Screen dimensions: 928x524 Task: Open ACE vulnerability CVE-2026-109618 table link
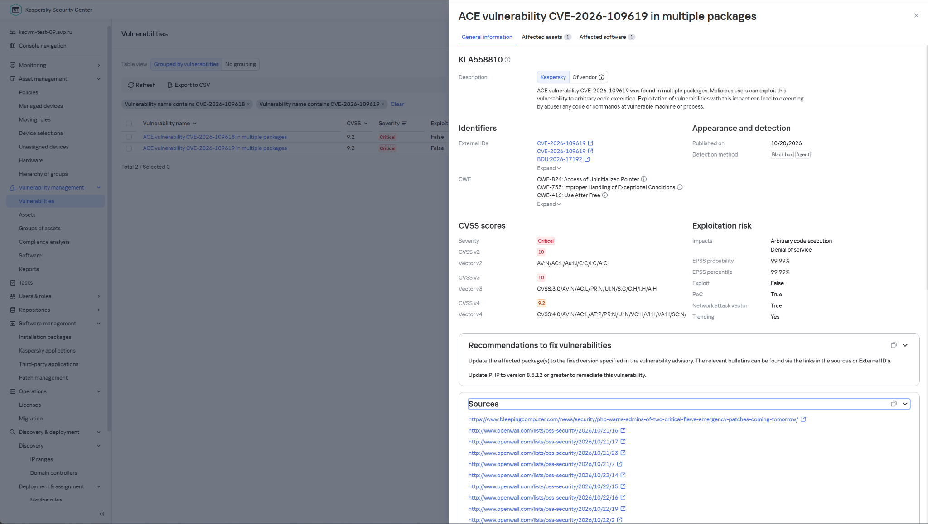[215, 137]
